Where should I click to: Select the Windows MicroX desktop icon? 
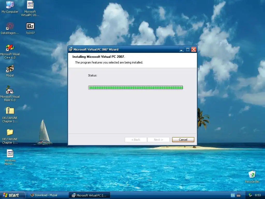pos(10,157)
